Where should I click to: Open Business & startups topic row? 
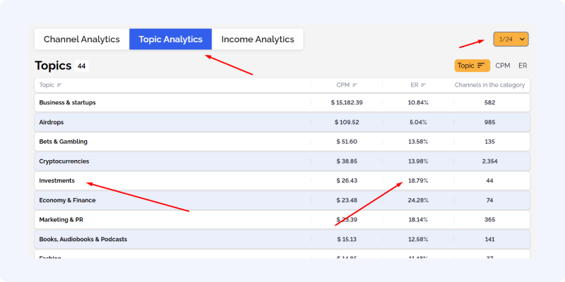[x=282, y=102]
